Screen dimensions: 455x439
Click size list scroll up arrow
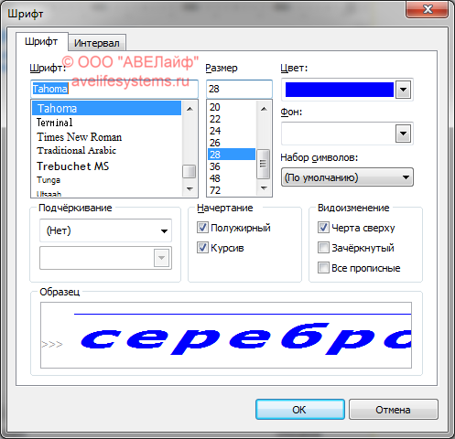(264, 109)
